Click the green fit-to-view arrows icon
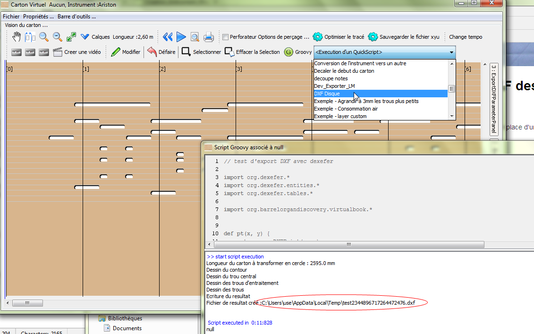Viewport: 534px width, 334px height. (71, 37)
